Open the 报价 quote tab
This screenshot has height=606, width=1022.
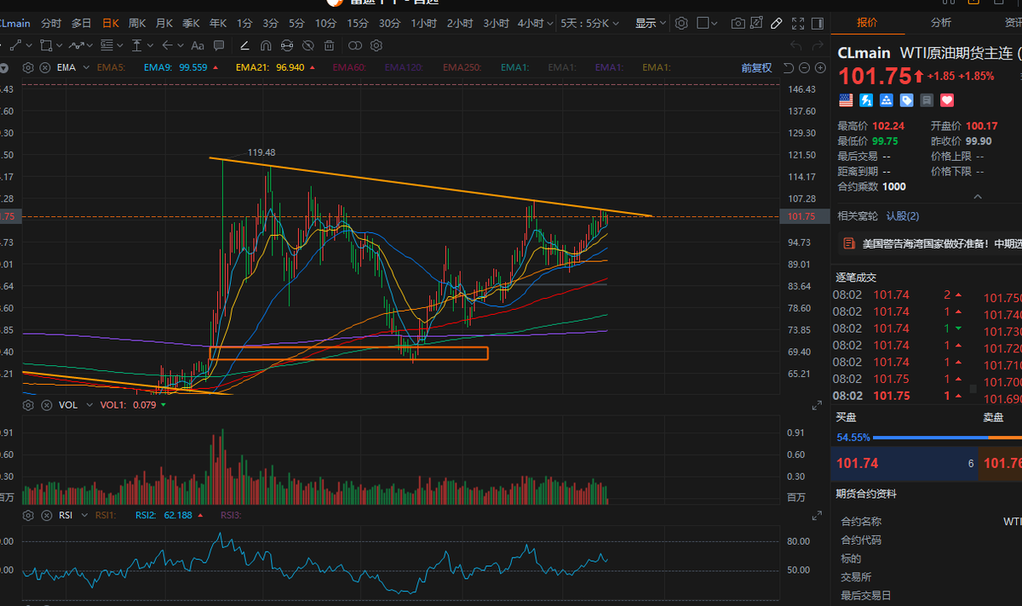click(867, 22)
